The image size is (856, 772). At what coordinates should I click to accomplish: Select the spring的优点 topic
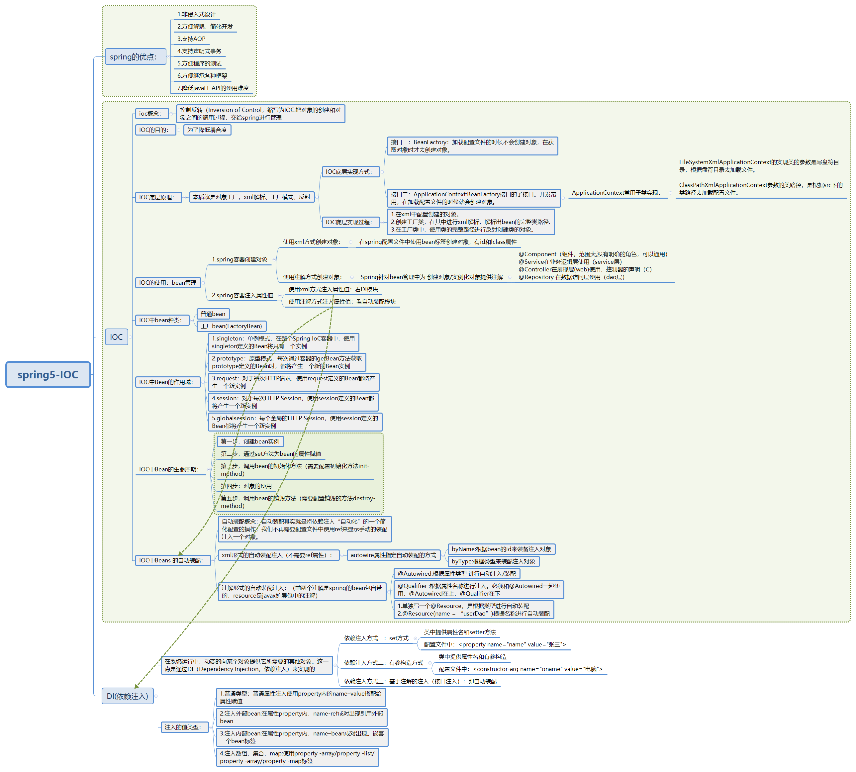[x=135, y=57]
